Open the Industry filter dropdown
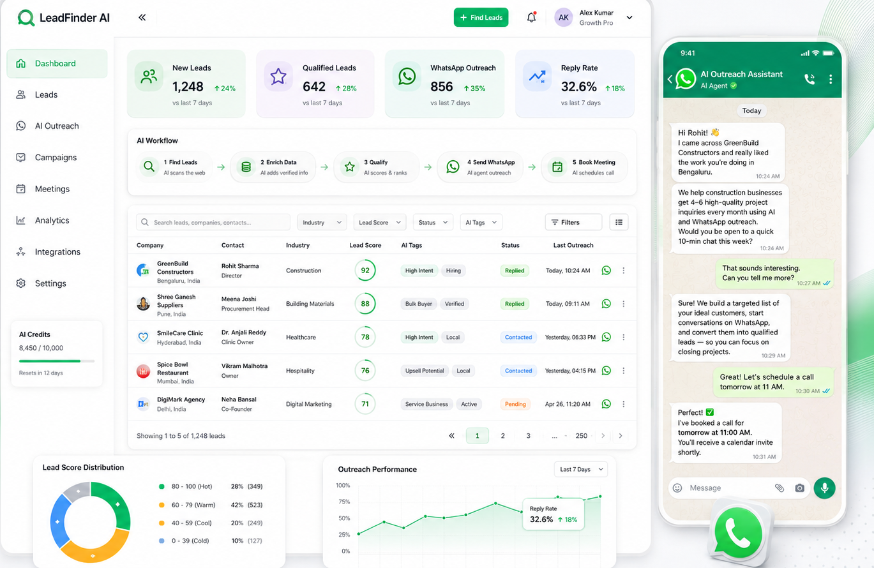This screenshot has width=874, height=568. (x=322, y=222)
